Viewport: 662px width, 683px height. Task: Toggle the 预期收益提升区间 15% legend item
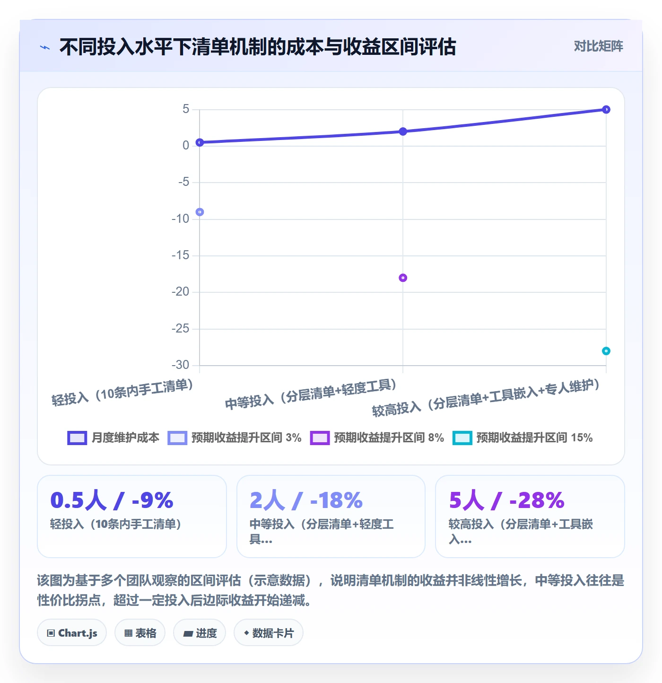click(523, 438)
